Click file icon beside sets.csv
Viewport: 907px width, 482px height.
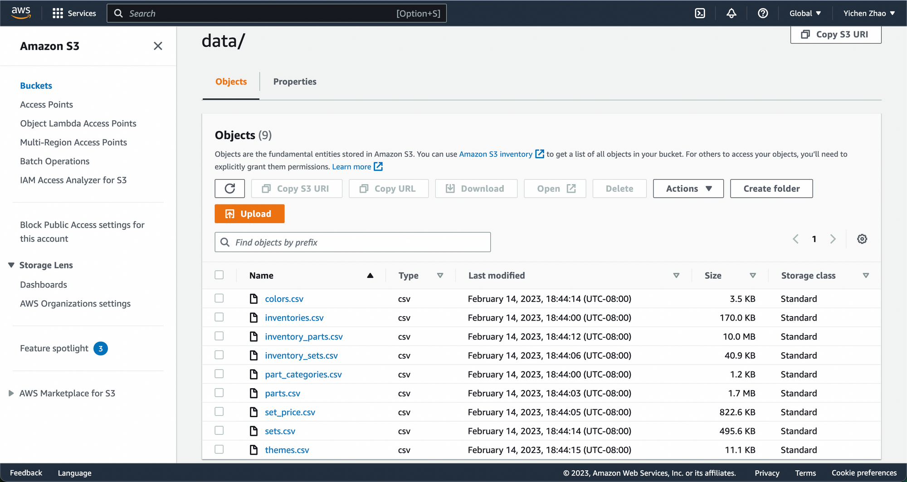point(254,431)
